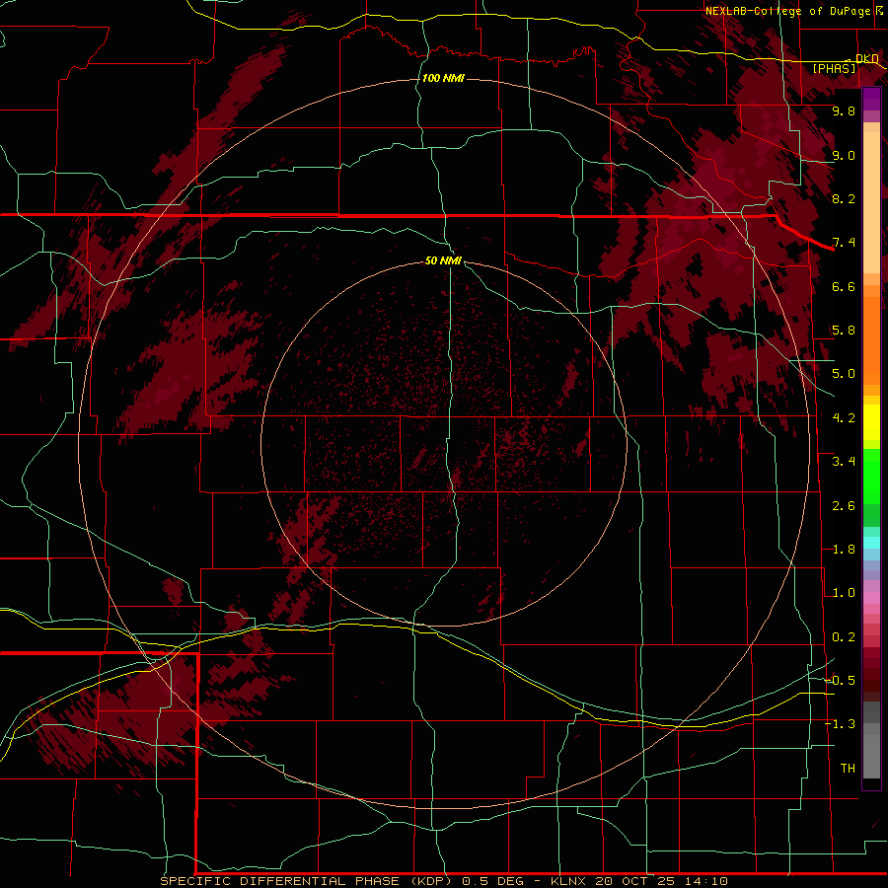Click the 3.4 value on the color scale
This screenshot has width=888, height=888.
pos(844,462)
